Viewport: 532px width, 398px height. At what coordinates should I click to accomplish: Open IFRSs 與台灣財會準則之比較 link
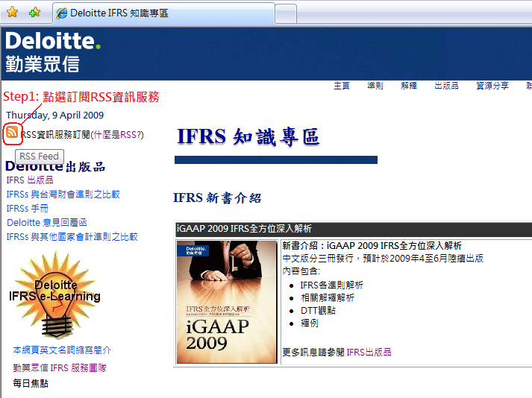63,195
